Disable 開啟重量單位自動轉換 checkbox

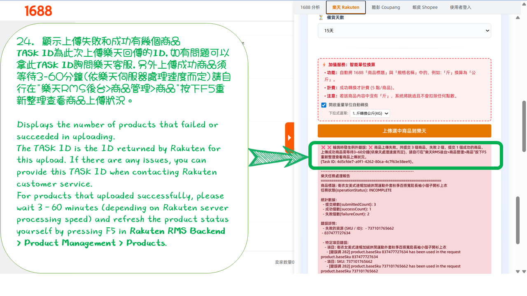coord(324,105)
